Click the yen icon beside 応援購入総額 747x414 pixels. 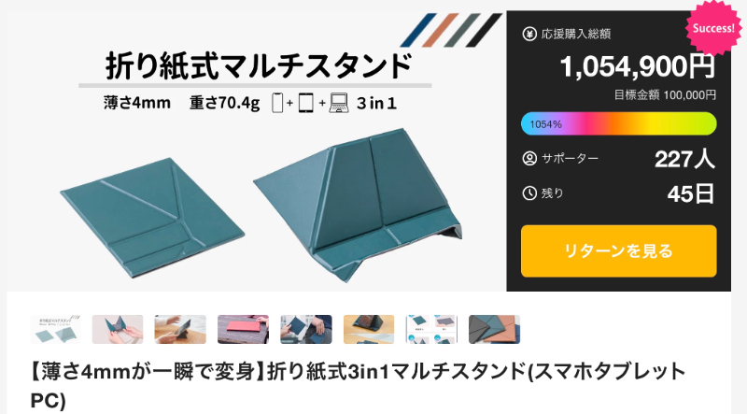pyautogui.click(x=529, y=34)
